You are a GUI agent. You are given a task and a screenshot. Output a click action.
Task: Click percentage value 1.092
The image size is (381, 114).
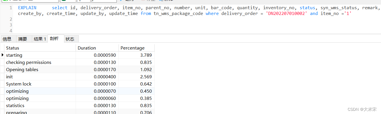pos(146,69)
